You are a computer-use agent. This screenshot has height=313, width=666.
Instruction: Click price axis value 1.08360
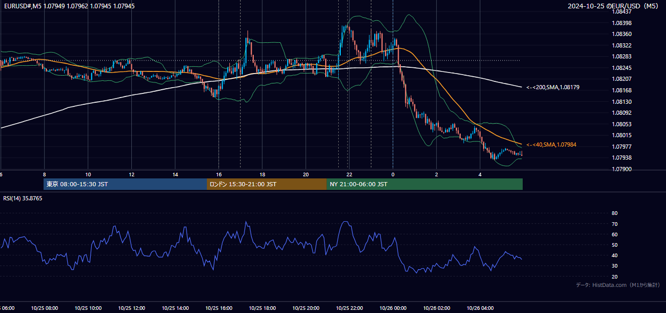(621, 34)
